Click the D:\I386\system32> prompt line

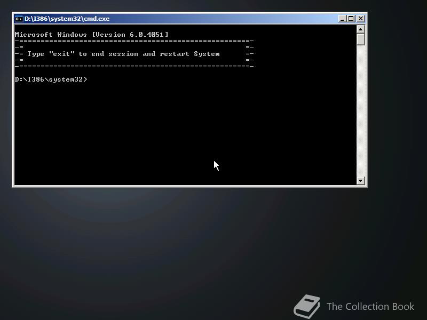tap(51, 79)
